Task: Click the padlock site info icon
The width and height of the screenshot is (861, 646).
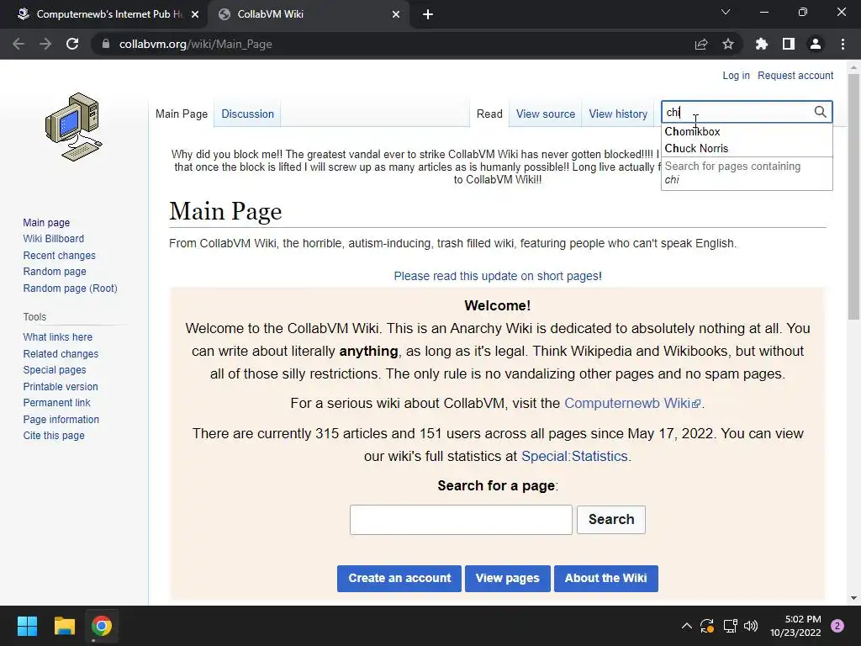Action: point(106,44)
